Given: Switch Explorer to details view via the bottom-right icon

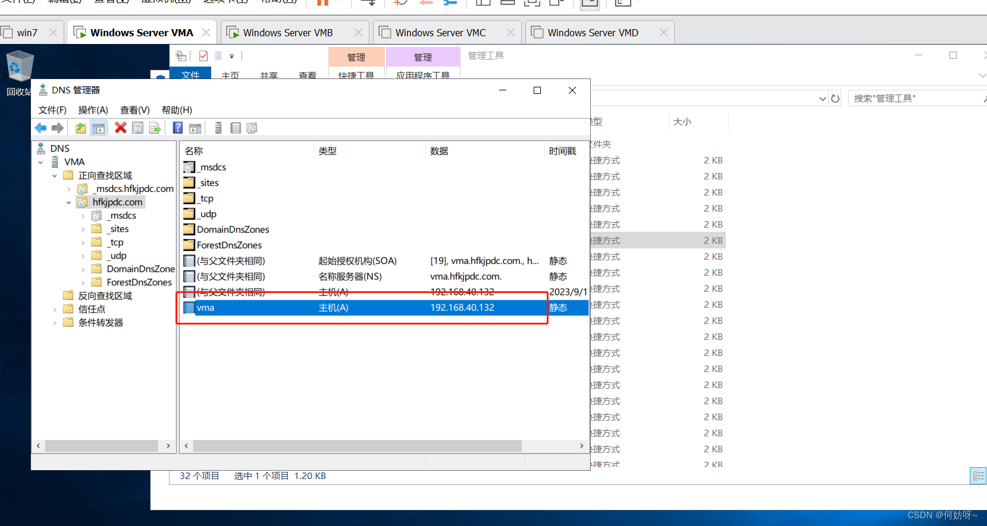Looking at the screenshot, I should [978, 476].
